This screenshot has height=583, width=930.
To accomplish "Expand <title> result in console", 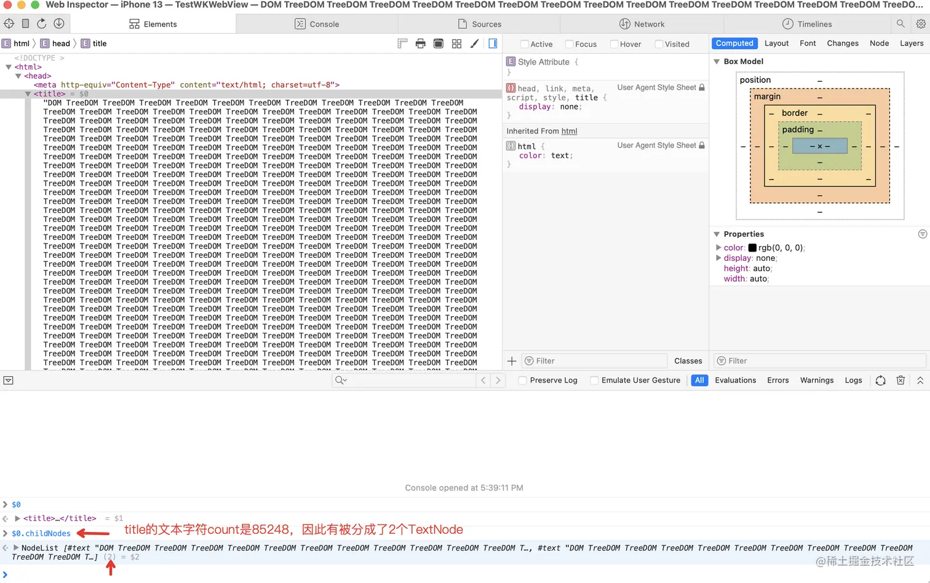I will 17,518.
